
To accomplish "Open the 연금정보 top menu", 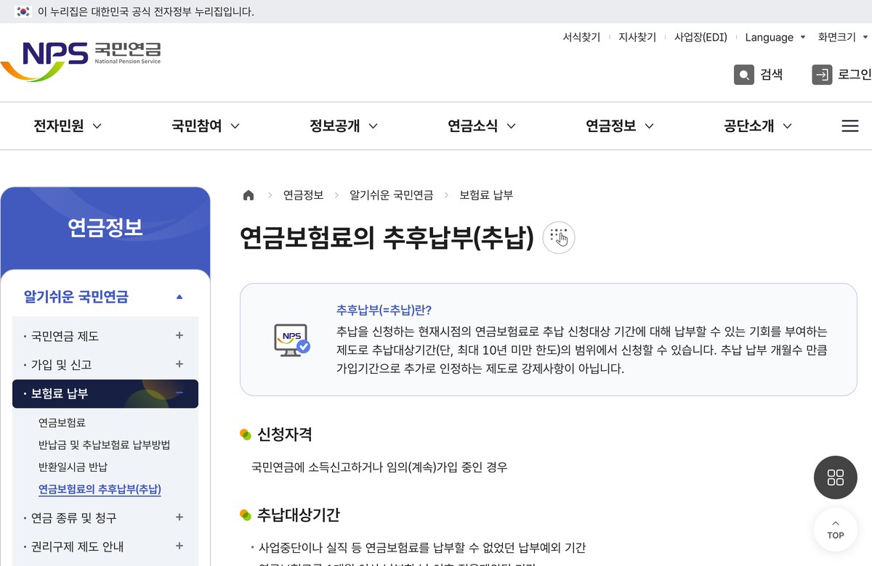I will point(620,126).
